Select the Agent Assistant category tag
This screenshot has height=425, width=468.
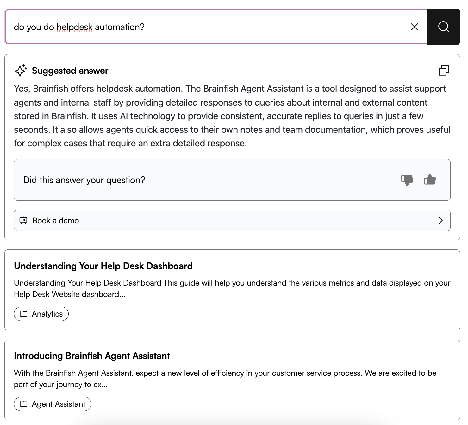53,404
